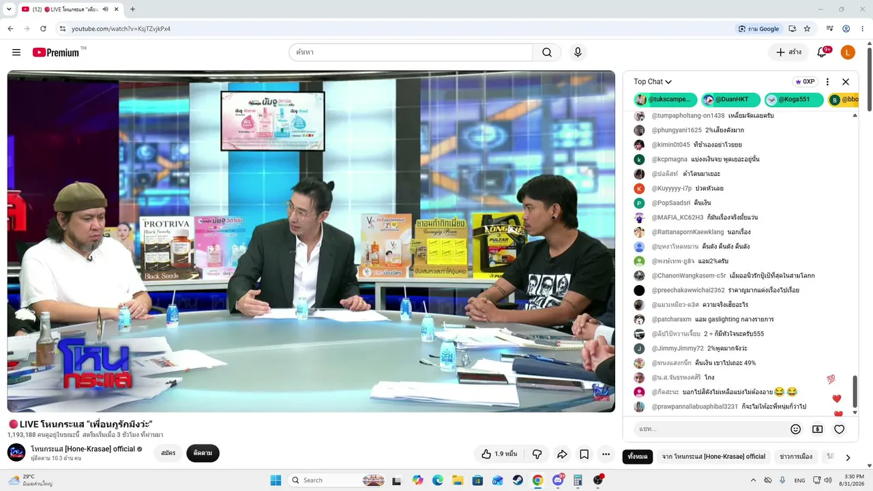Open Chrome tab search dropdown
The image size is (873, 491).
coord(9,9)
